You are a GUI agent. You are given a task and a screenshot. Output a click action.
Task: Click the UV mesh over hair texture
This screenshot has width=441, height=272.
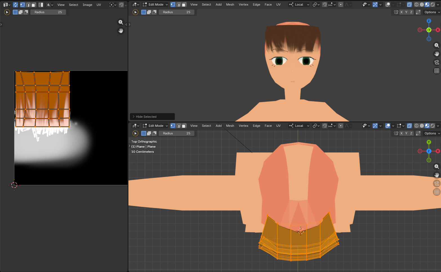(42, 99)
